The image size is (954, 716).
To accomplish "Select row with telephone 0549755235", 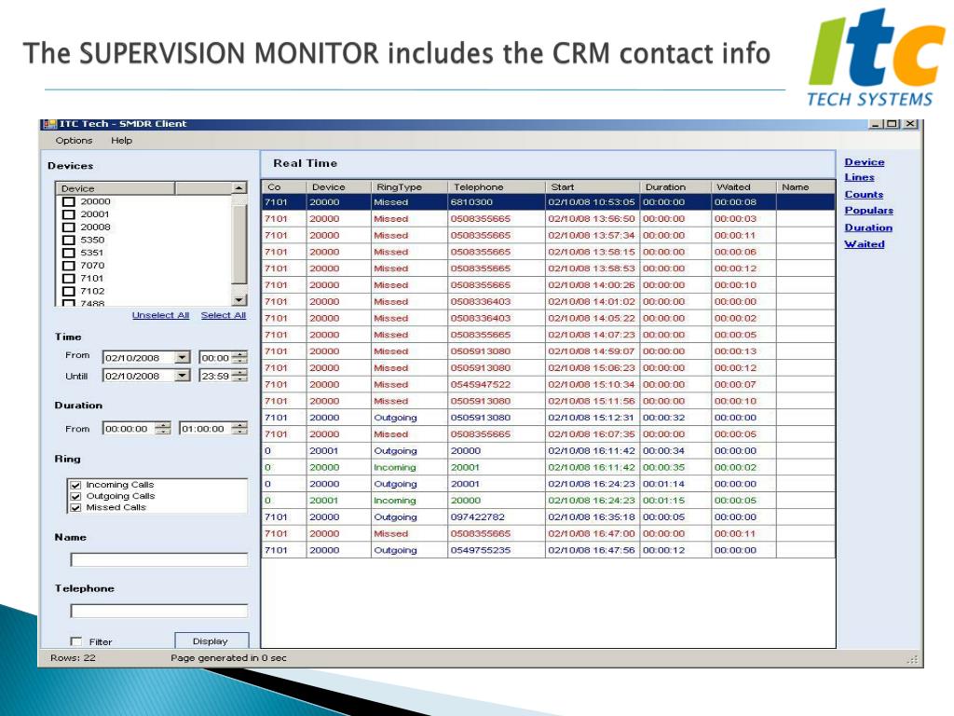I will 548,550.
